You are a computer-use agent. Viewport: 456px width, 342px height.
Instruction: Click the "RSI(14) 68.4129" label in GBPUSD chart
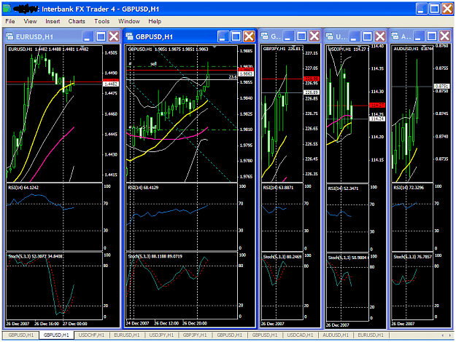tap(143, 188)
